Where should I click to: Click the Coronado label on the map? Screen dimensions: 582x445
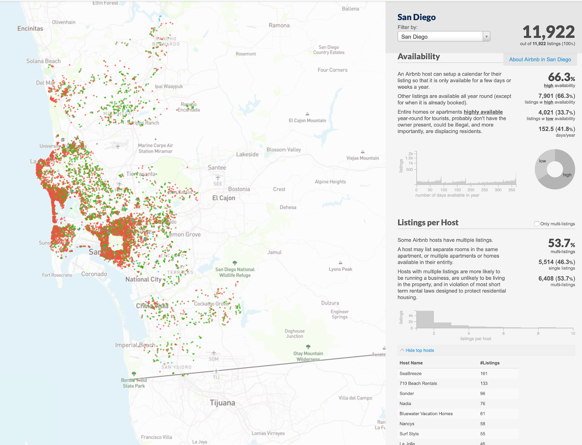tap(94, 274)
